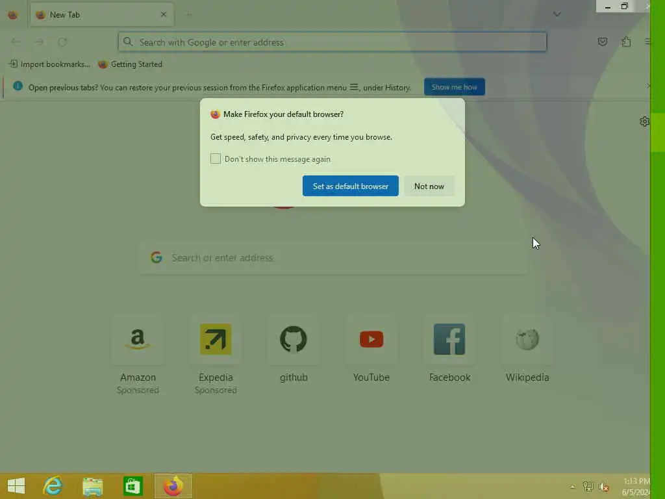Click Set as default browser button
The image size is (665, 499).
(350, 186)
